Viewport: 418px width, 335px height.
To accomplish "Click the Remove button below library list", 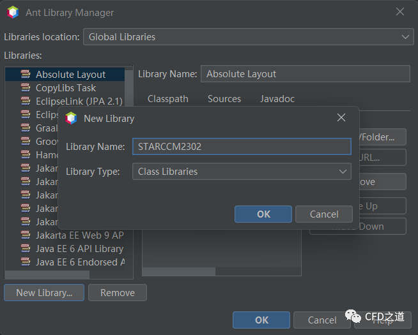I will tap(118, 293).
